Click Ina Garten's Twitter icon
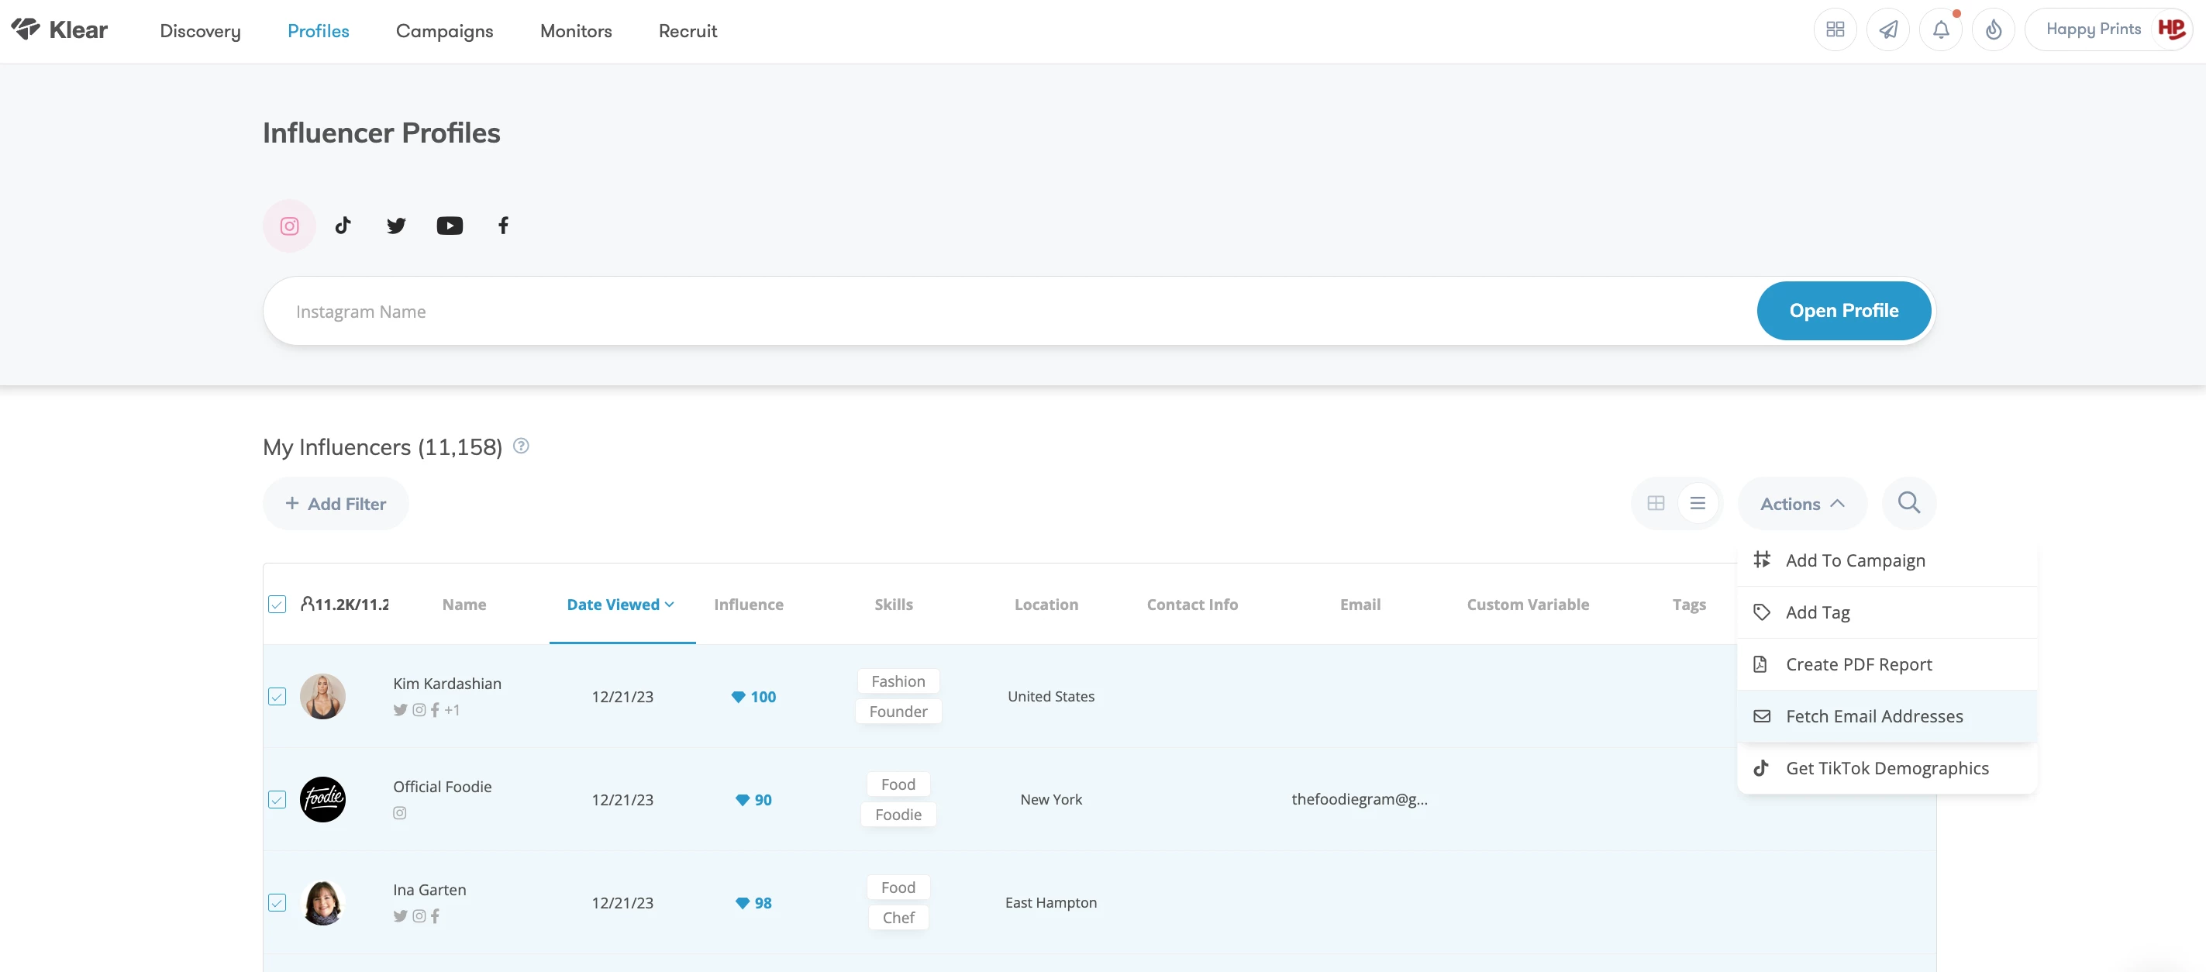 coord(400,916)
